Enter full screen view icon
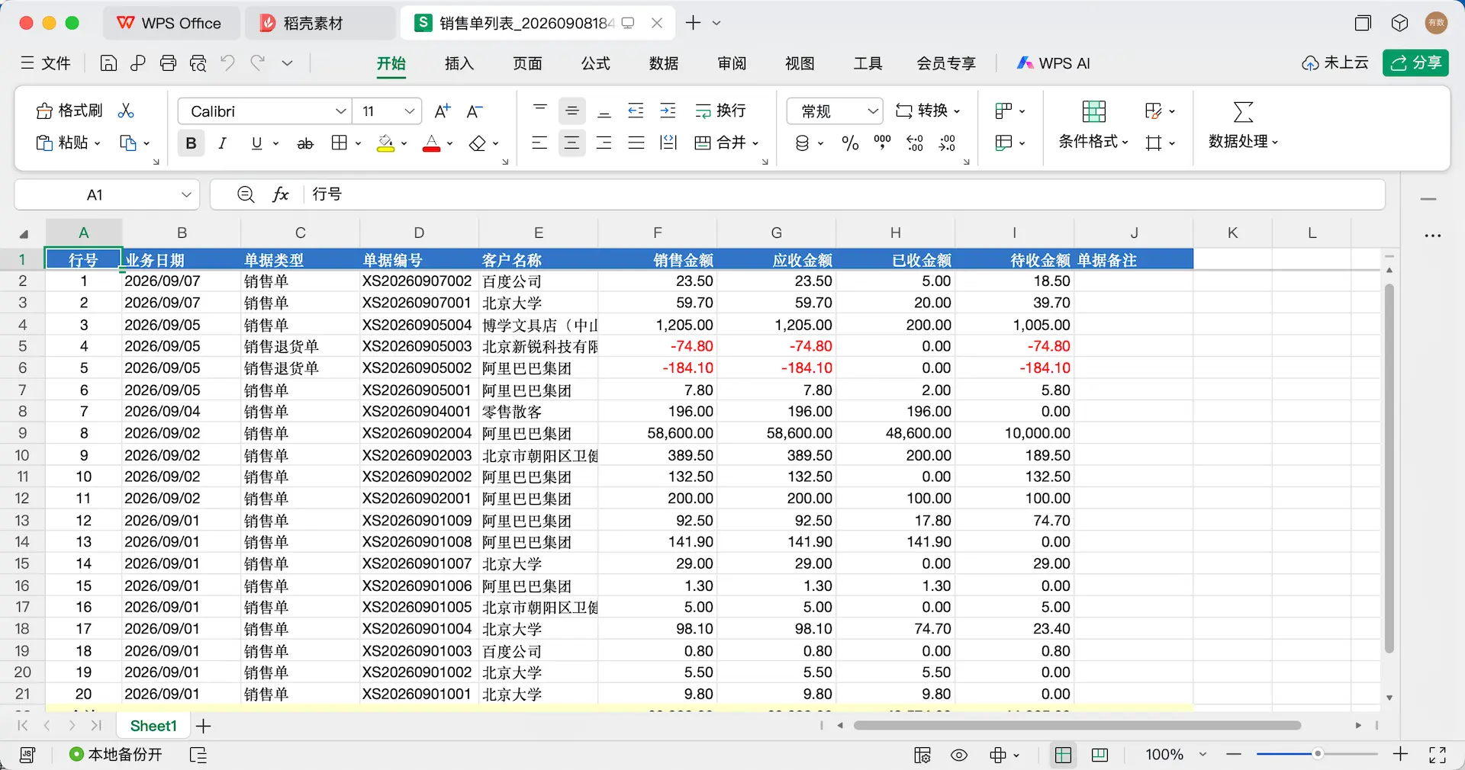The height and width of the screenshot is (770, 1465). 1438,755
